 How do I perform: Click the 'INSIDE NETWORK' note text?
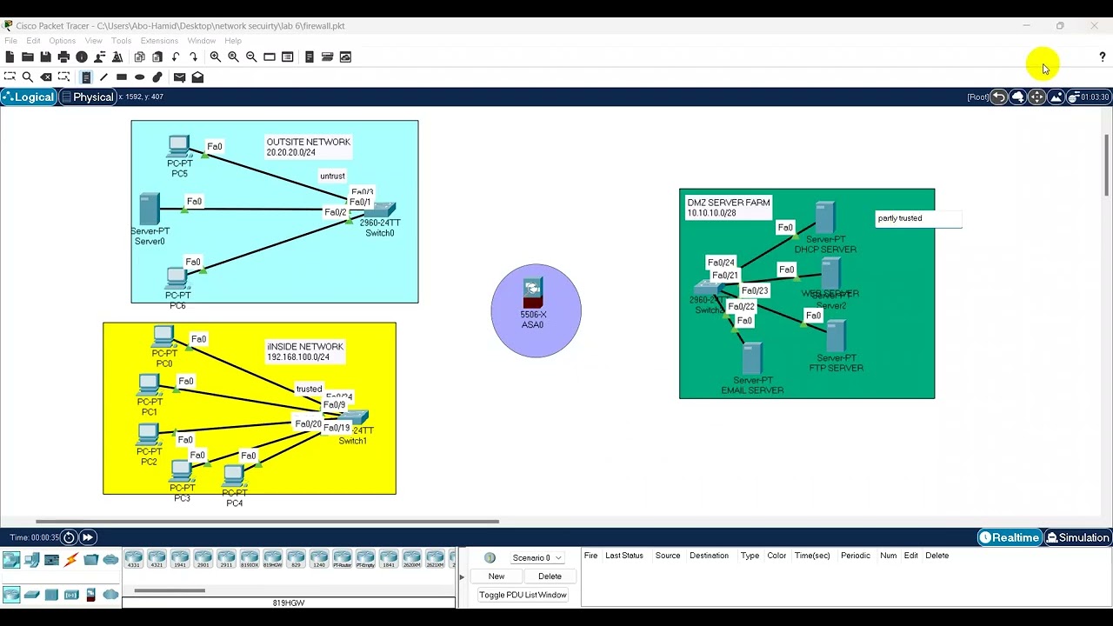point(304,347)
